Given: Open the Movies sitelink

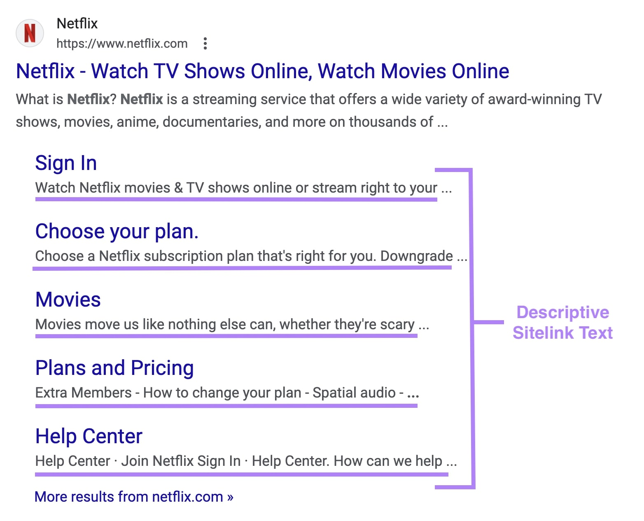Looking at the screenshot, I should [68, 299].
